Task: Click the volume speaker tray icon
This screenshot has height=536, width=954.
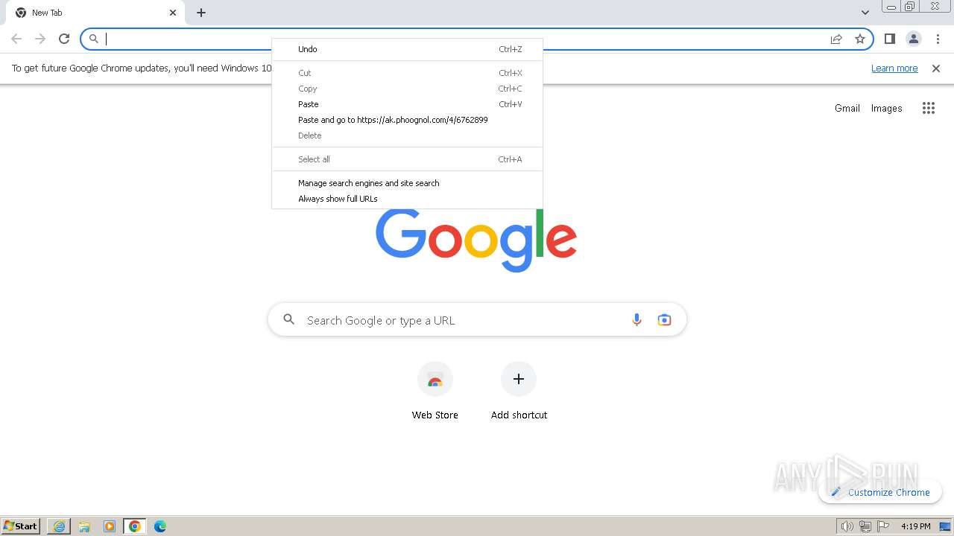Action: click(847, 526)
